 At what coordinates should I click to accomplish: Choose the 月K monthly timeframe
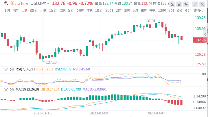pos(43,10)
